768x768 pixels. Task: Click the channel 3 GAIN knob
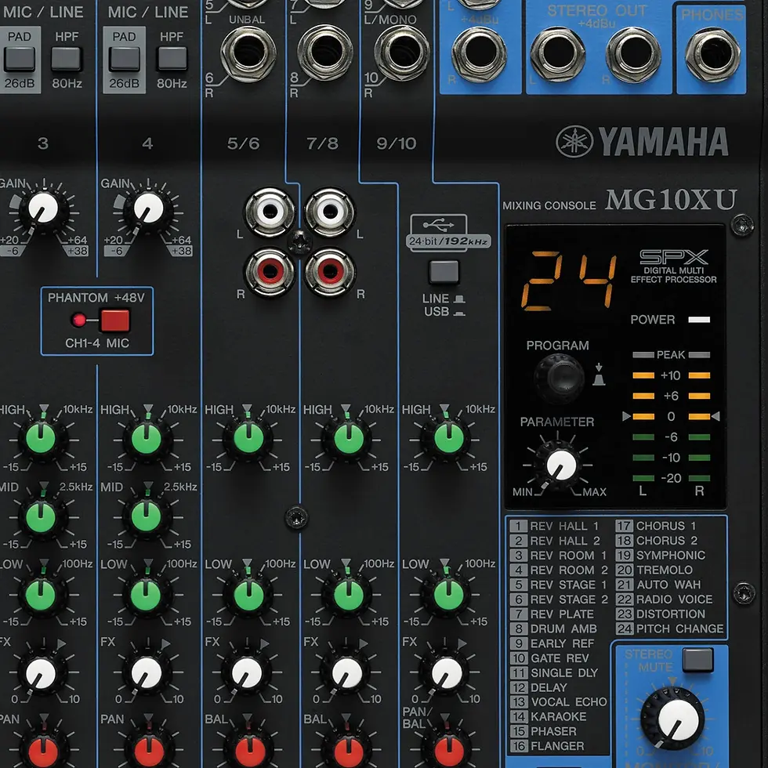pos(43,208)
